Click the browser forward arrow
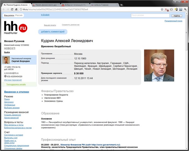 (8, 9)
